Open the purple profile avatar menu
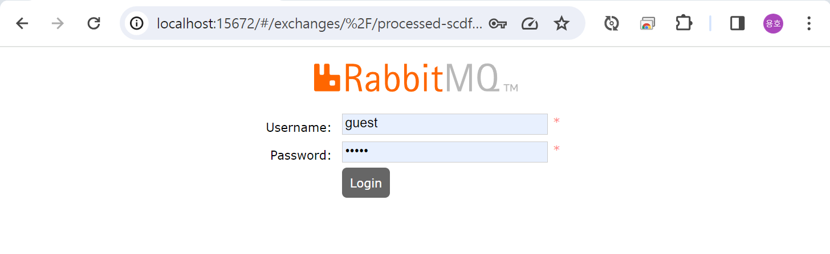830x254 pixels. 773,23
